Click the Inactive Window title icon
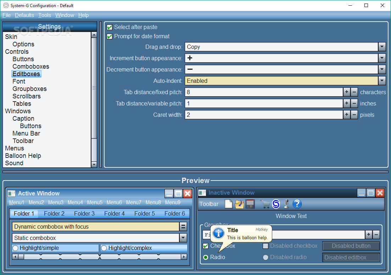Image resolution: width=391 pixels, height=275 pixels. (202, 193)
